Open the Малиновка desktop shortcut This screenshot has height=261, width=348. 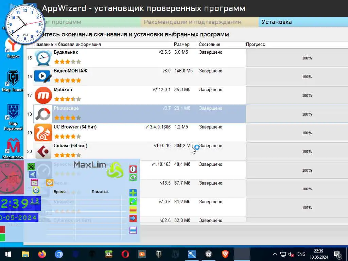[x=13, y=148]
